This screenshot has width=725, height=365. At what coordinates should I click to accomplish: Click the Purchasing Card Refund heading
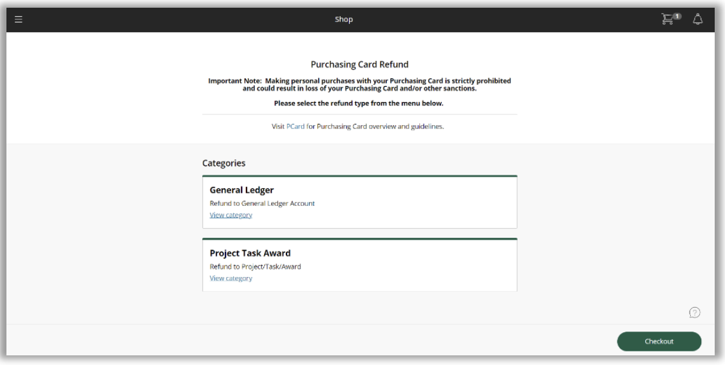pos(359,65)
